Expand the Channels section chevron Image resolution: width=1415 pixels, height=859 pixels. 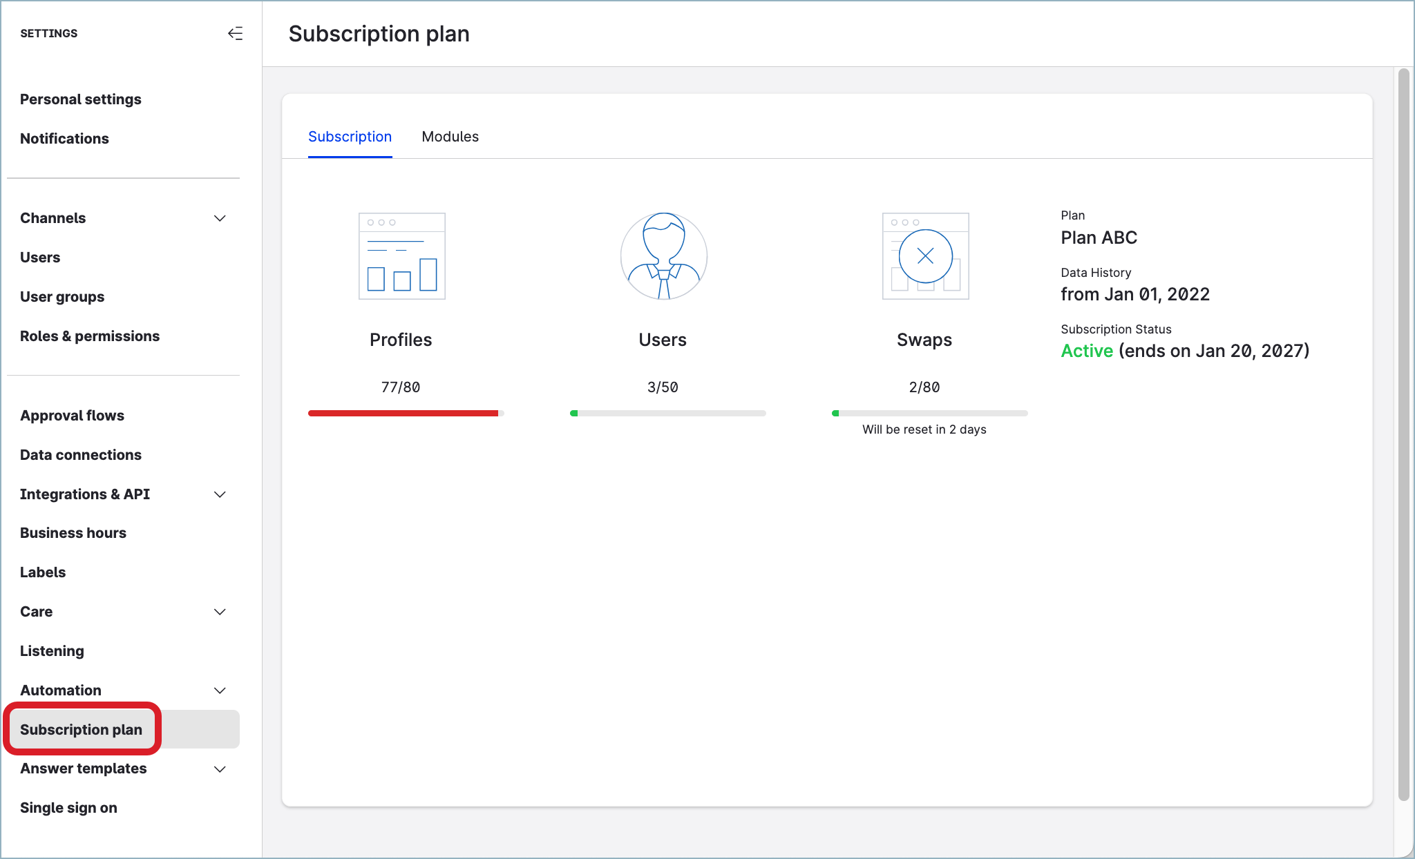(x=220, y=218)
